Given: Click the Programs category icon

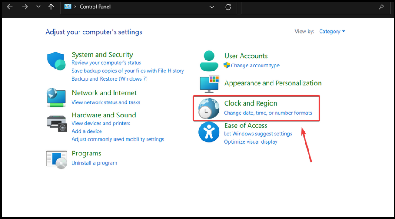Looking at the screenshot, I should tap(56, 158).
